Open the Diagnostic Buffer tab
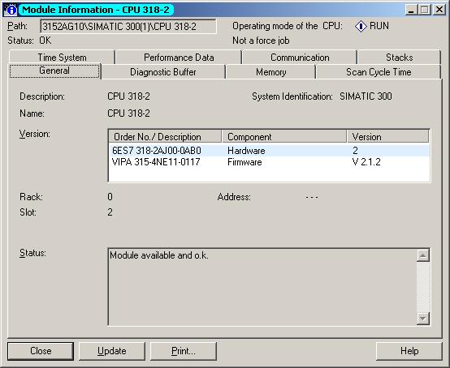 click(163, 72)
